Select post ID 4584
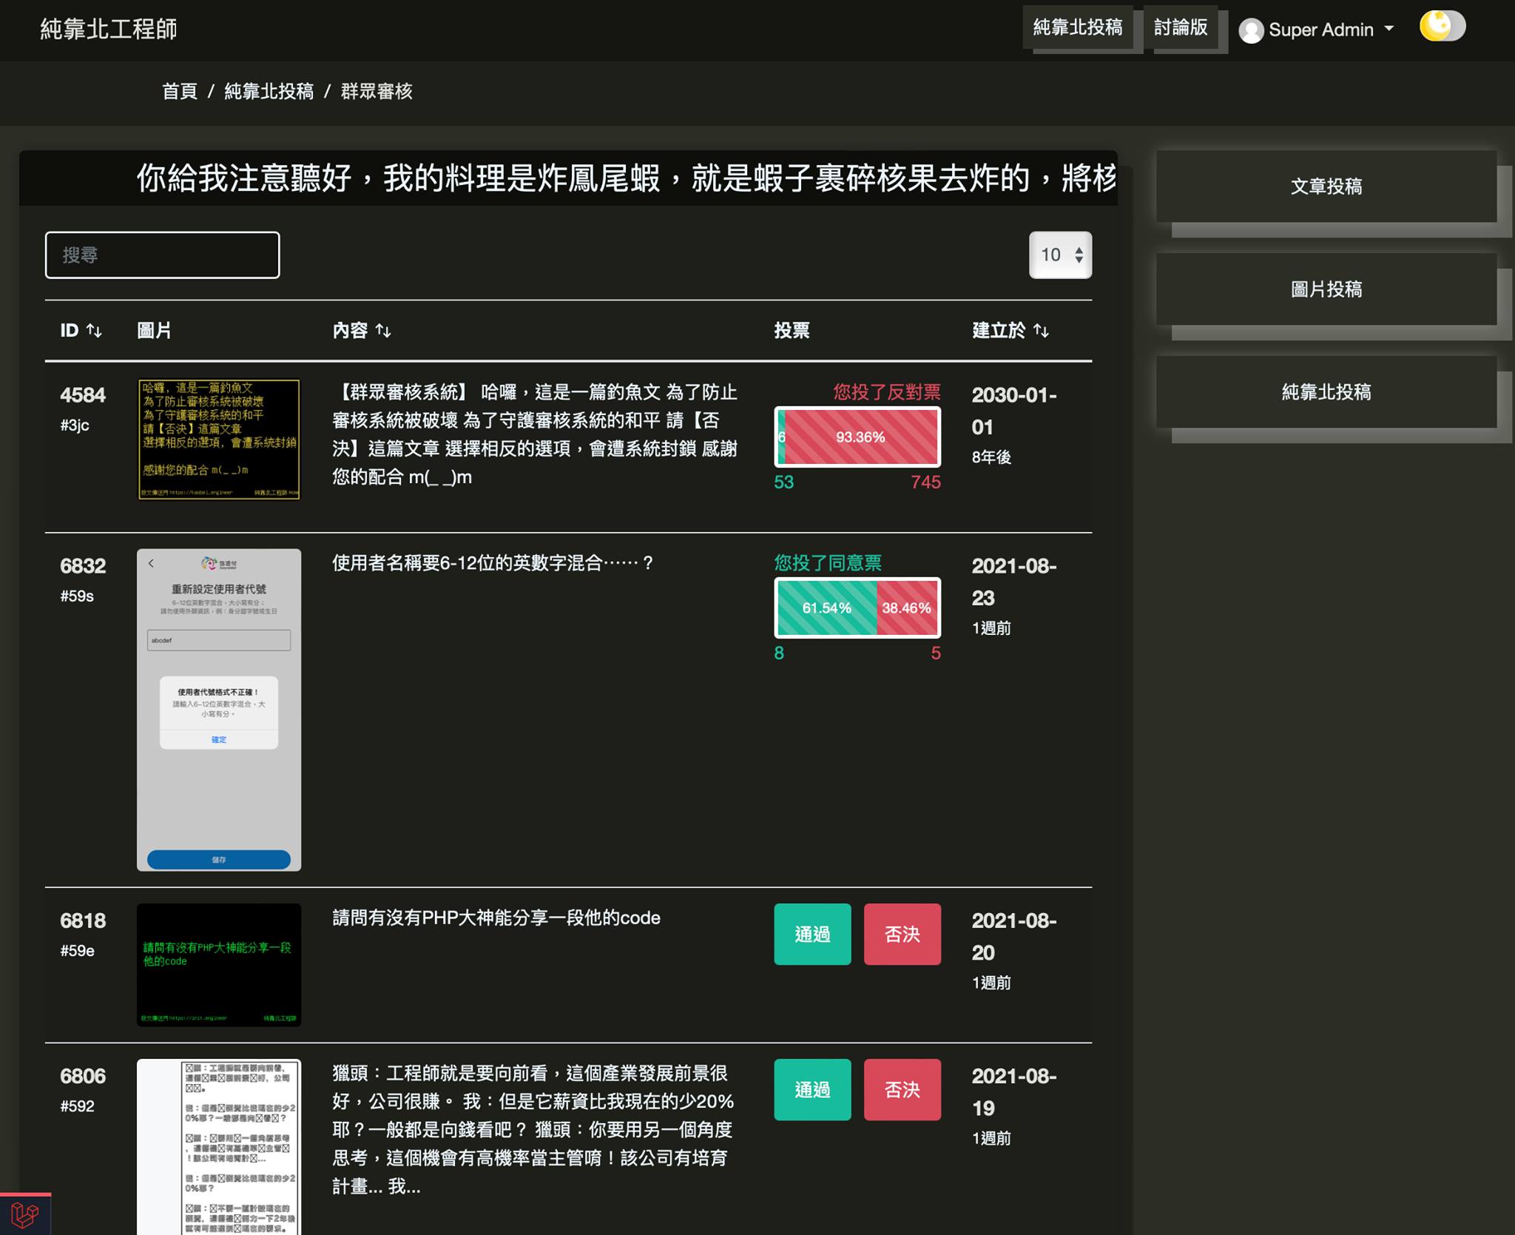1515x1235 pixels. coord(83,395)
